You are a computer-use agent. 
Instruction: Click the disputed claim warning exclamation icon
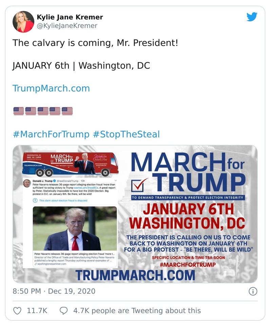coord(35,200)
